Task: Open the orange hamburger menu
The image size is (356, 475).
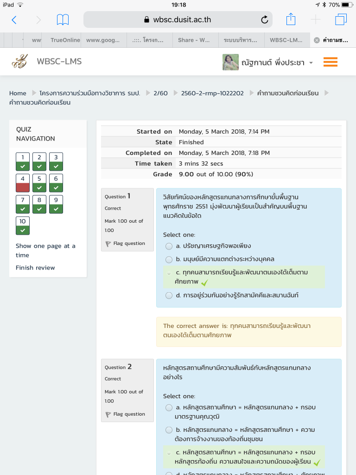Action: [331, 62]
